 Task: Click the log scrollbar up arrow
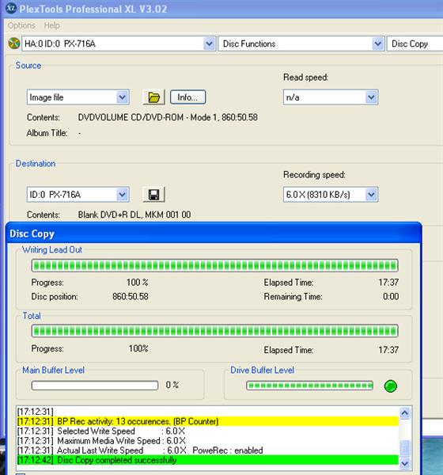coord(405,413)
